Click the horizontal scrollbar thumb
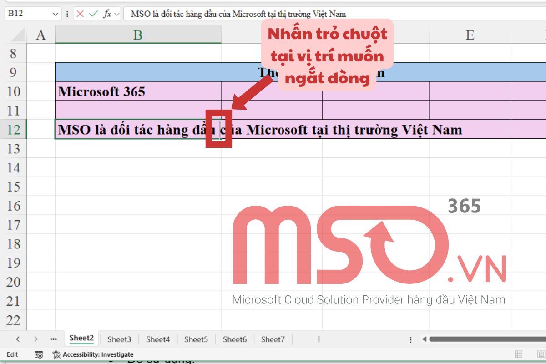Image resolution: width=546 pixels, height=364 pixels. point(487,339)
